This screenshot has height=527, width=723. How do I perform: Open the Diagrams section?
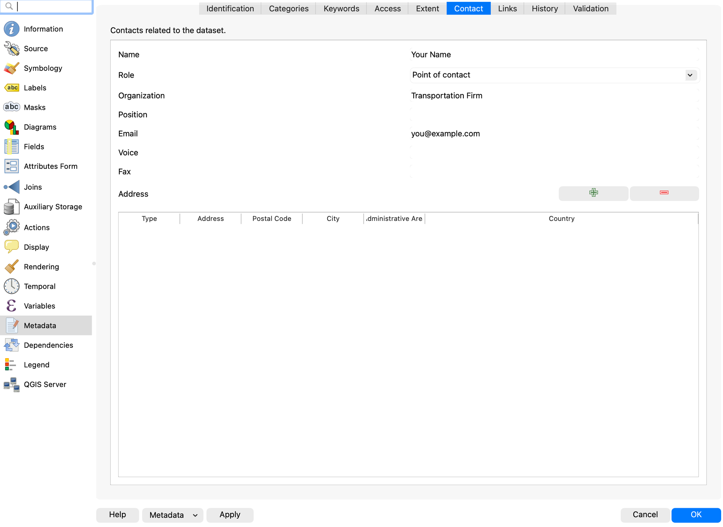click(46, 127)
